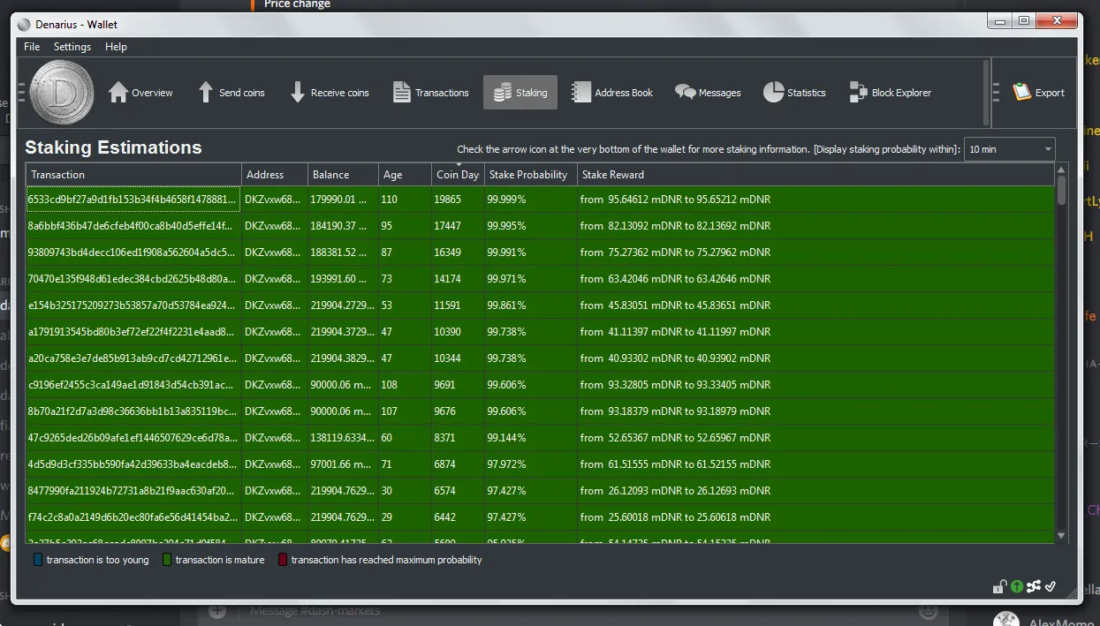The image size is (1100, 626).
Task: Click Coin Day value 14174
Action: (458, 279)
